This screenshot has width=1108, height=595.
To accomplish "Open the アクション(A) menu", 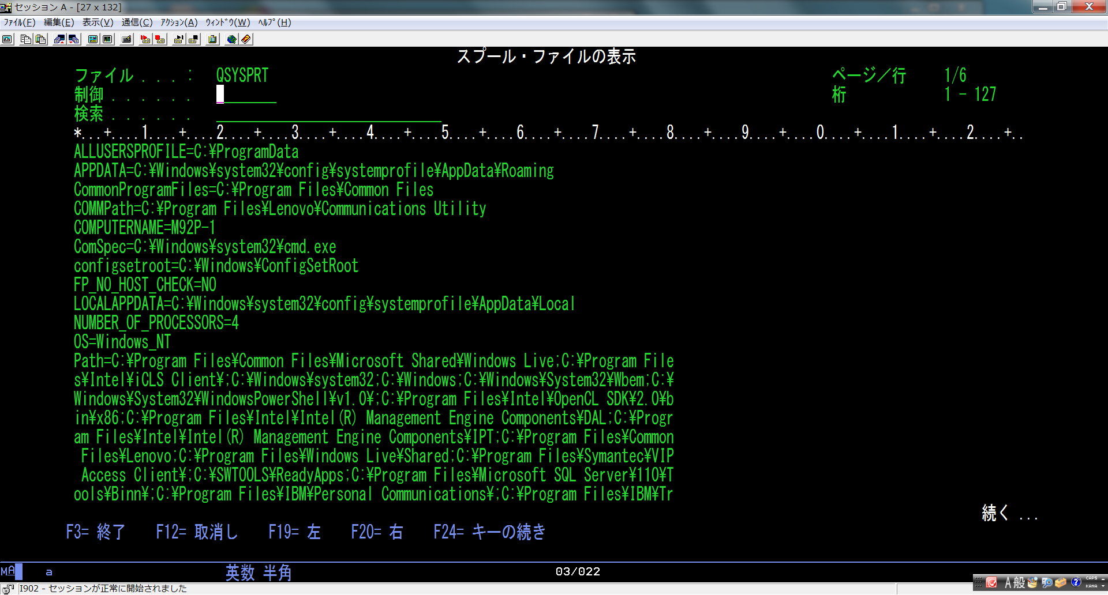I will pyautogui.click(x=179, y=22).
